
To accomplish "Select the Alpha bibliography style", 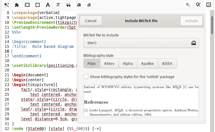I will tap(128, 63).
